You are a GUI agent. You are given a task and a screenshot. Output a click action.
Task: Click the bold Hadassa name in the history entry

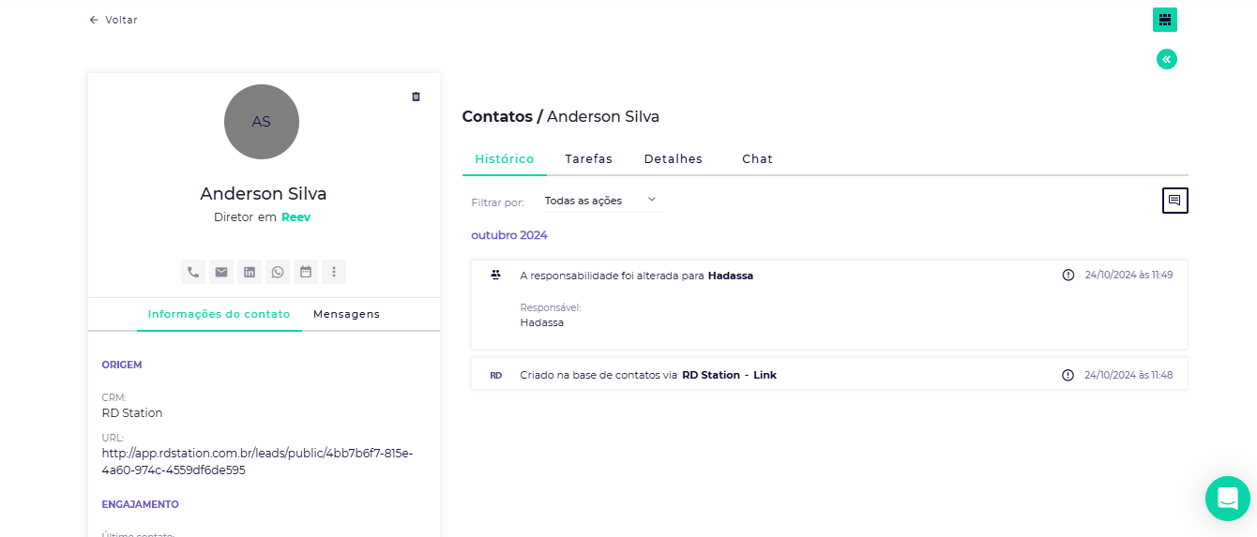click(x=731, y=276)
